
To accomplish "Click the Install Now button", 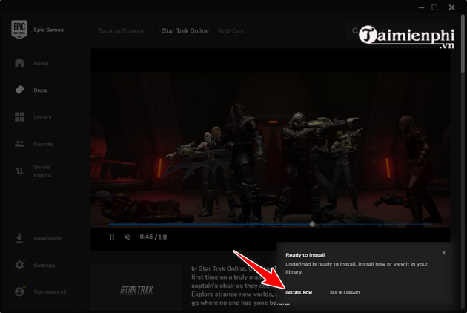I will pos(299,293).
